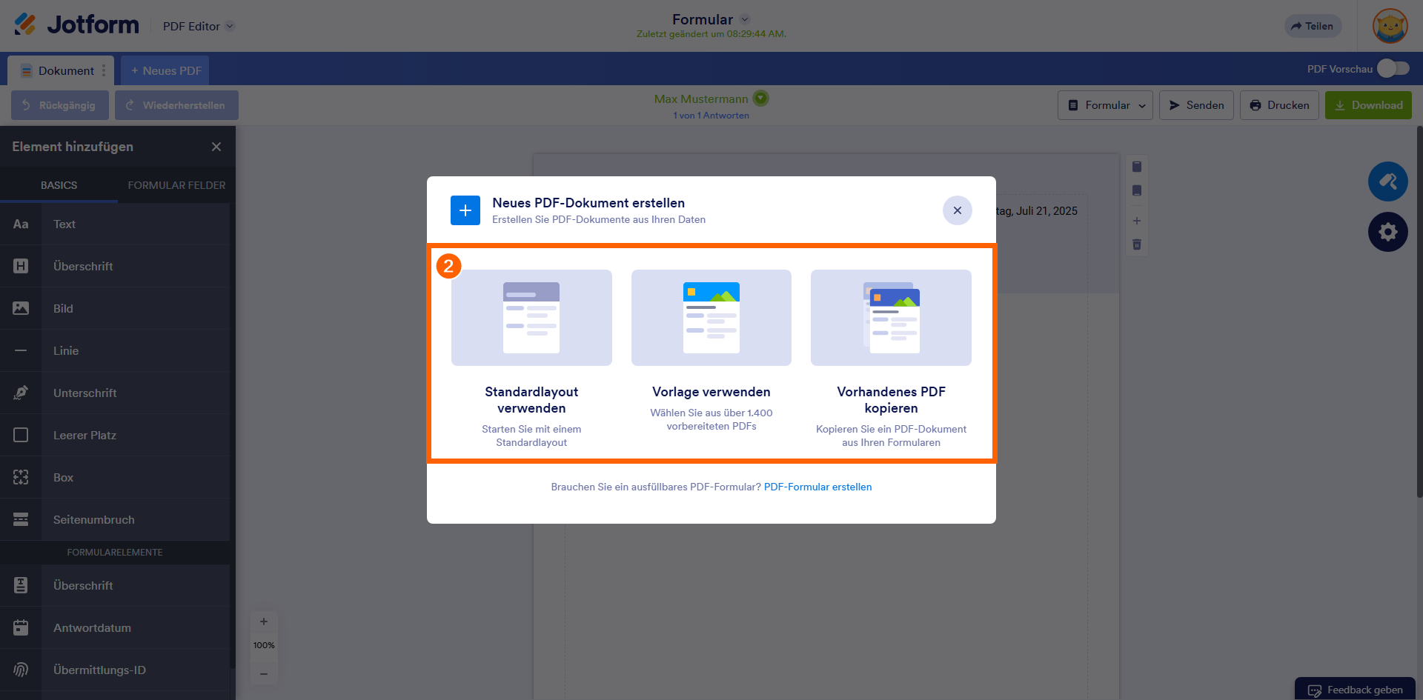The width and height of the screenshot is (1423, 700).
Task: Add a Linie element
Action: pyautogui.click(x=115, y=350)
